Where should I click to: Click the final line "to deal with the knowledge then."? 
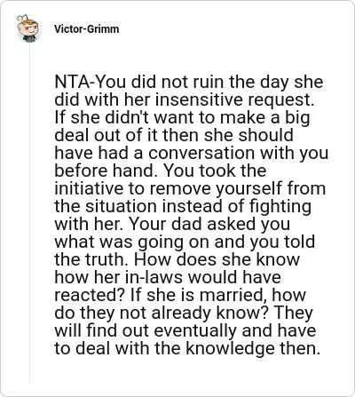coord(187,349)
